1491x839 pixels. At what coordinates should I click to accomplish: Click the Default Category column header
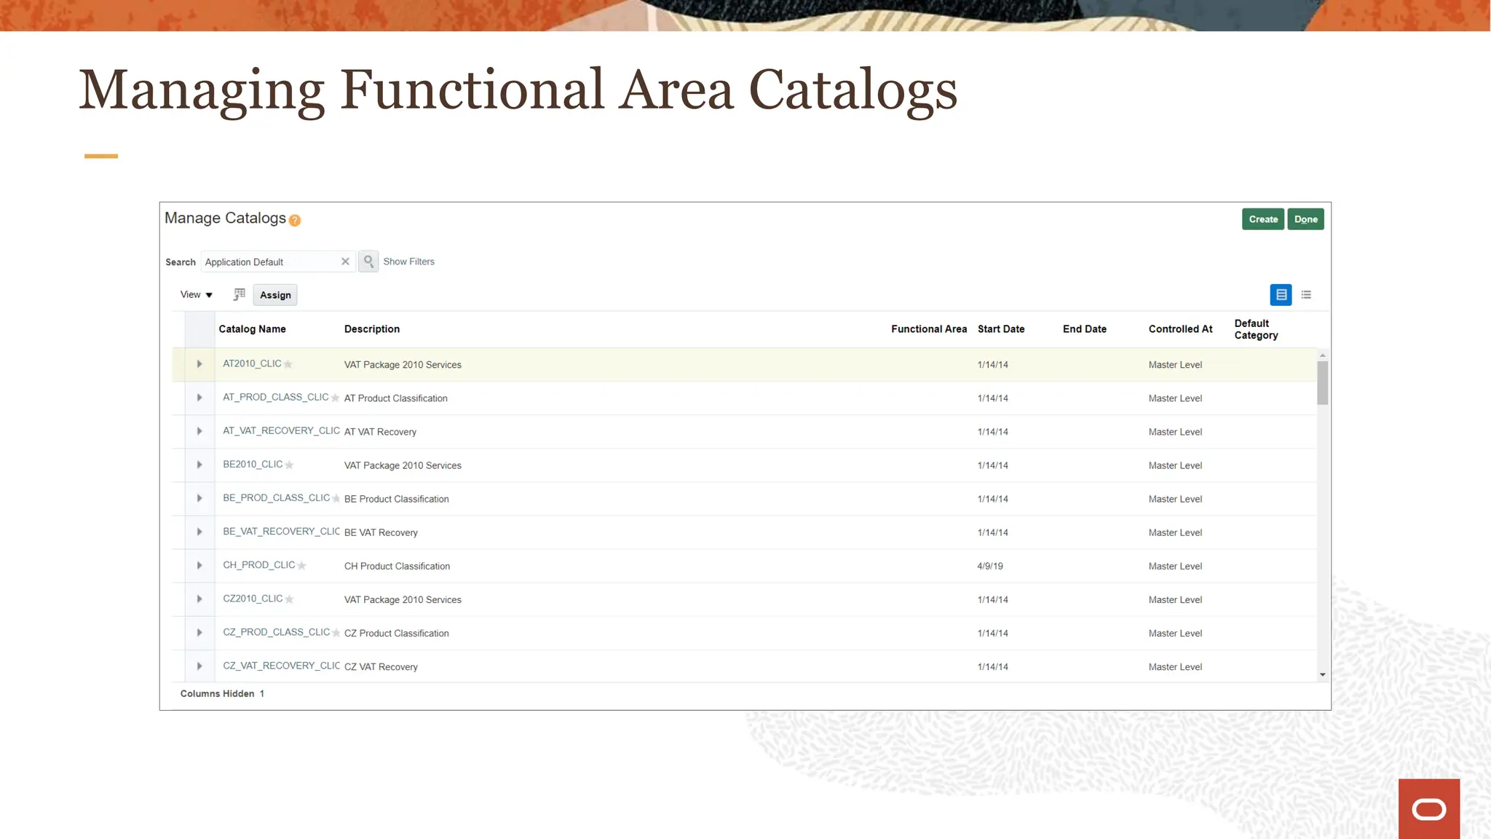point(1256,329)
